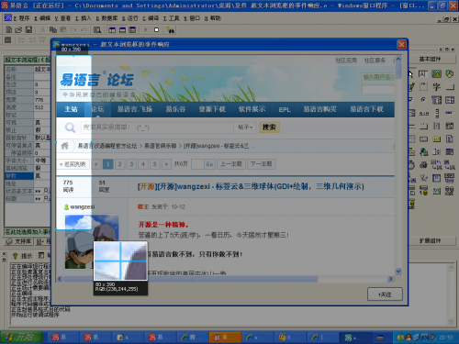Click the browser scrollbar down arrow

[398, 272]
